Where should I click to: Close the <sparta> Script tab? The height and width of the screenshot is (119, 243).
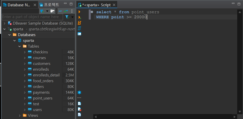coord(114,5)
